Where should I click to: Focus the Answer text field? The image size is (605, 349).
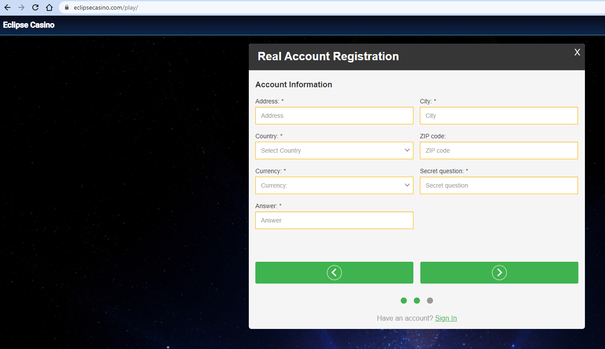(334, 220)
